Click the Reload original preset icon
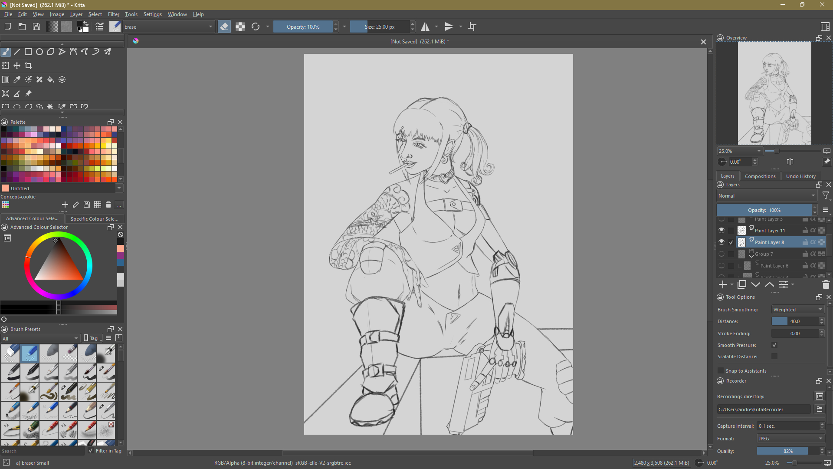This screenshot has height=469, width=833. click(256, 27)
